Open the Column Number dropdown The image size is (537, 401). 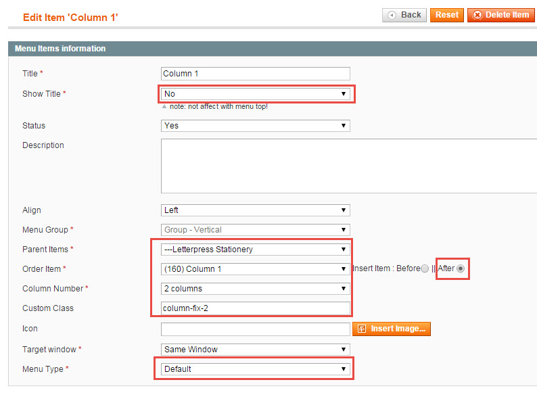pyautogui.click(x=256, y=289)
